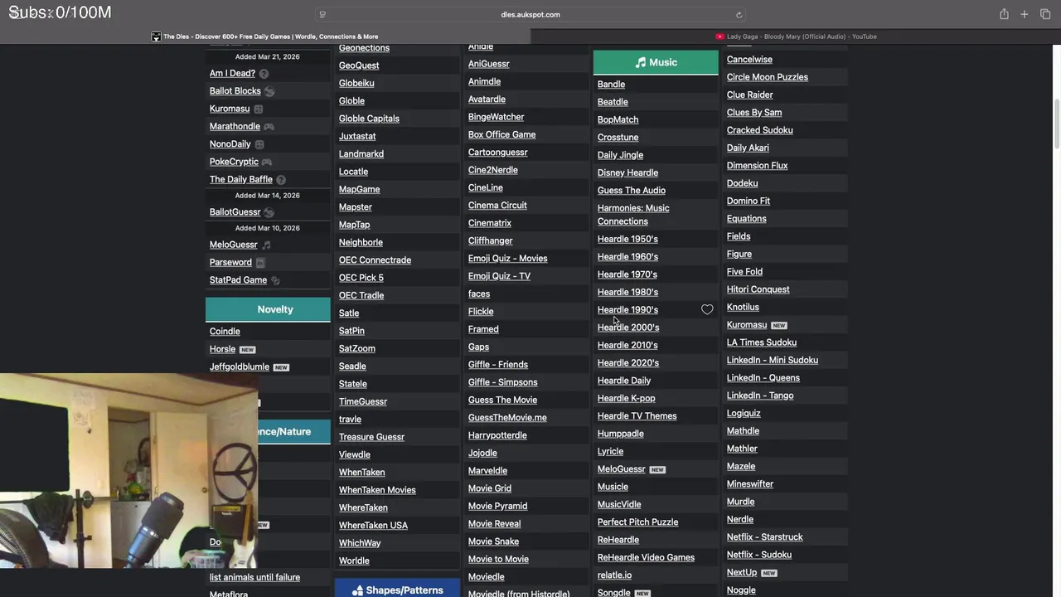Click the gamepad icon beside Marathondle
The height and width of the screenshot is (597, 1061).
tap(269, 127)
